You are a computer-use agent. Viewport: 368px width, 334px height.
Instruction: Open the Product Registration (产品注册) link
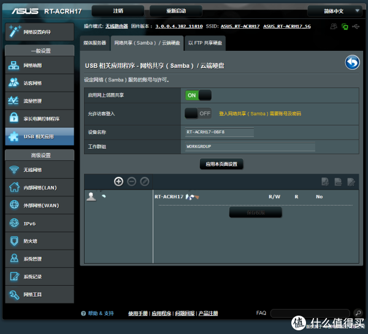pyautogui.click(x=208, y=313)
